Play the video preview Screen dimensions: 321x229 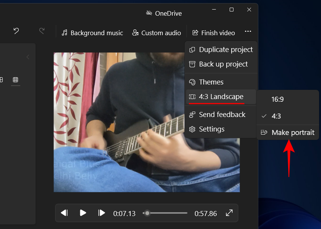pyautogui.click(x=83, y=213)
